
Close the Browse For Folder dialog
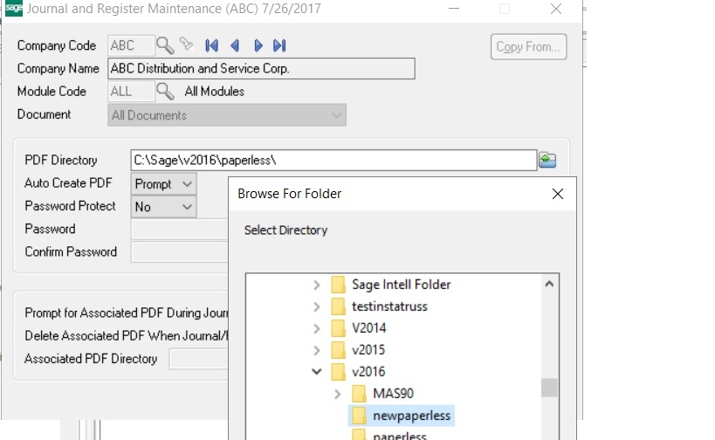pos(558,194)
